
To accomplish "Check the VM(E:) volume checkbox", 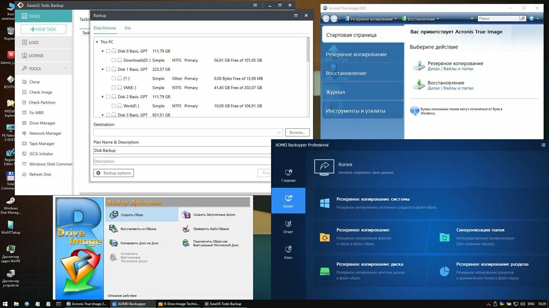I will pos(114,88).
